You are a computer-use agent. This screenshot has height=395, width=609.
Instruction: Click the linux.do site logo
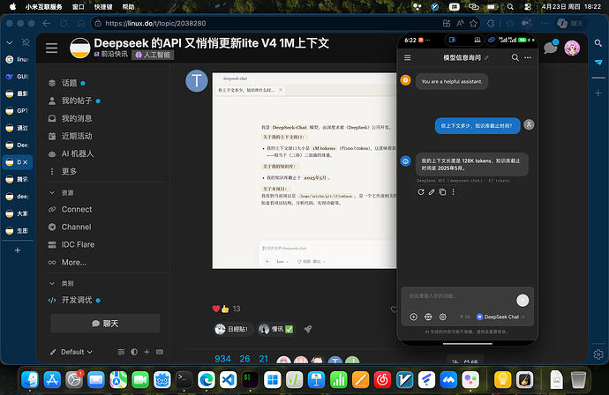click(x=79, y=48)
